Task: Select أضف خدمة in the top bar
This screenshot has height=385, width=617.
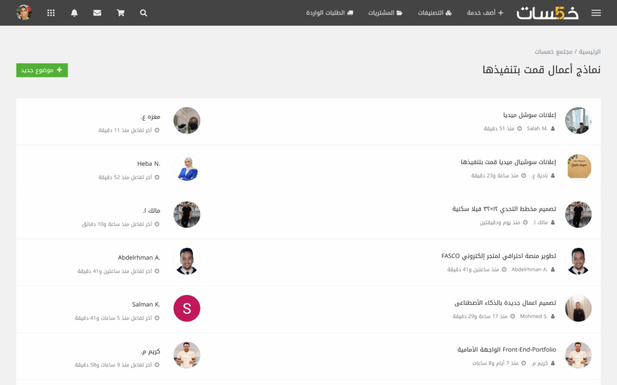Action: 484,13
